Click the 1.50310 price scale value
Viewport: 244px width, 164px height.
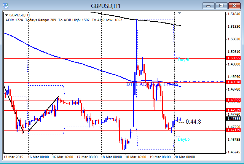[x=234, y=52]
